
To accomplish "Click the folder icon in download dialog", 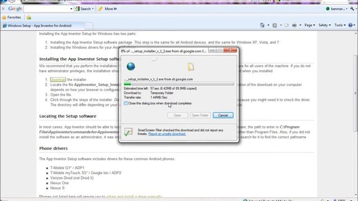I will (x=191, y=67).
